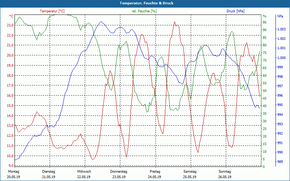Click the '9,0' temperature axis value
The width and height of the screenshot is (290, 181).
click(11, 166)
